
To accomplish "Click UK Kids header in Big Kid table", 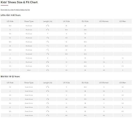I will 66,83.
